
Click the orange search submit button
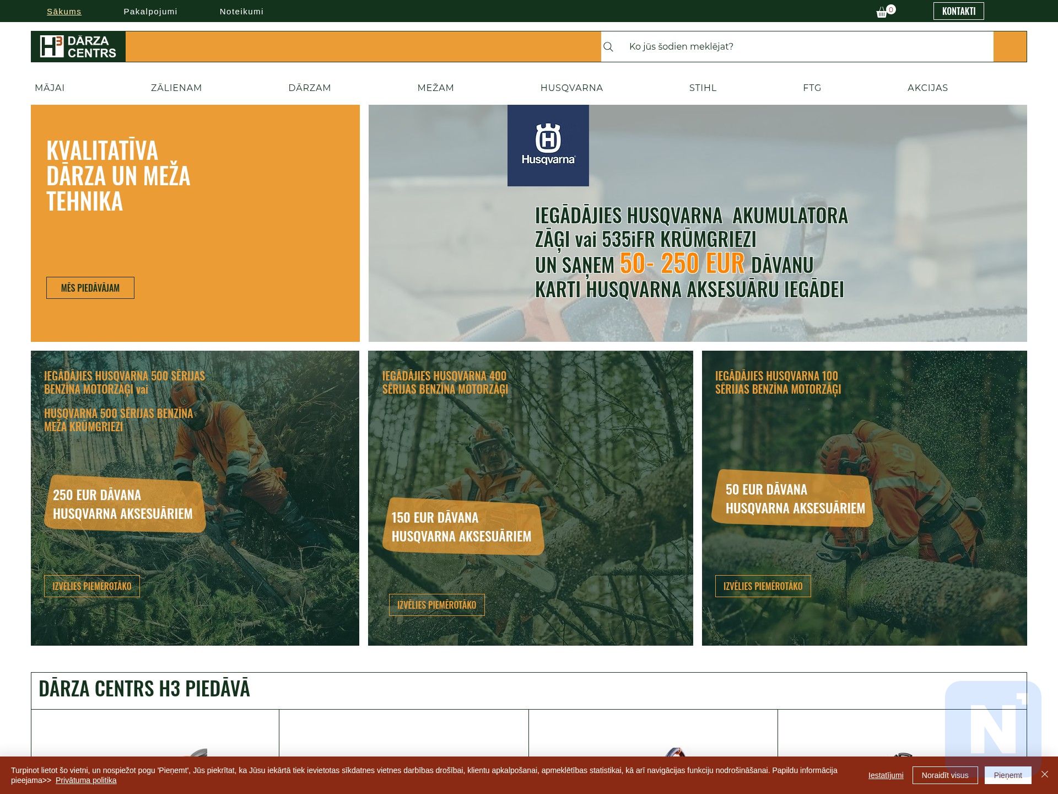coord(1010,46)
